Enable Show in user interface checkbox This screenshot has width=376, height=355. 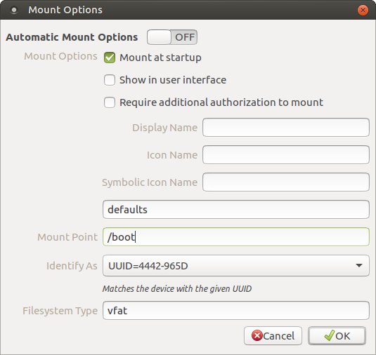(x=110, y=80)
